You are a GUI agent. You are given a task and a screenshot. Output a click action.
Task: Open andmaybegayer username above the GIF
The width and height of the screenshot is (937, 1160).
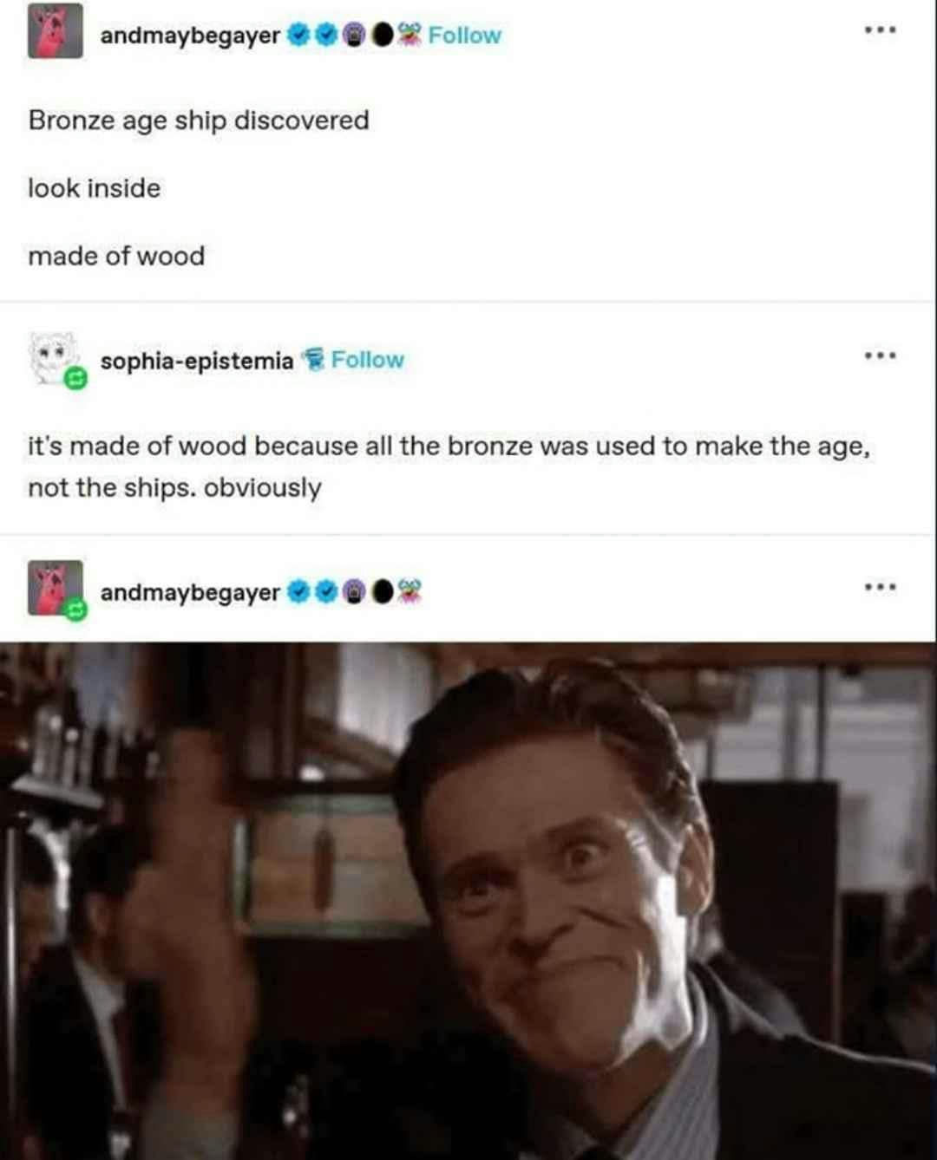[x=190, y=592]
